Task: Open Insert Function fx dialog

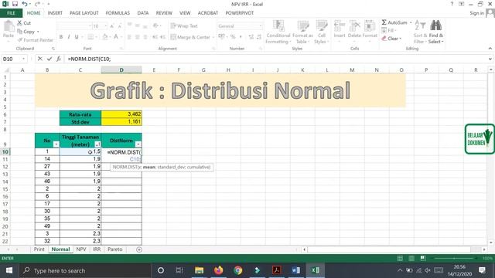Action: pos(59,59)
